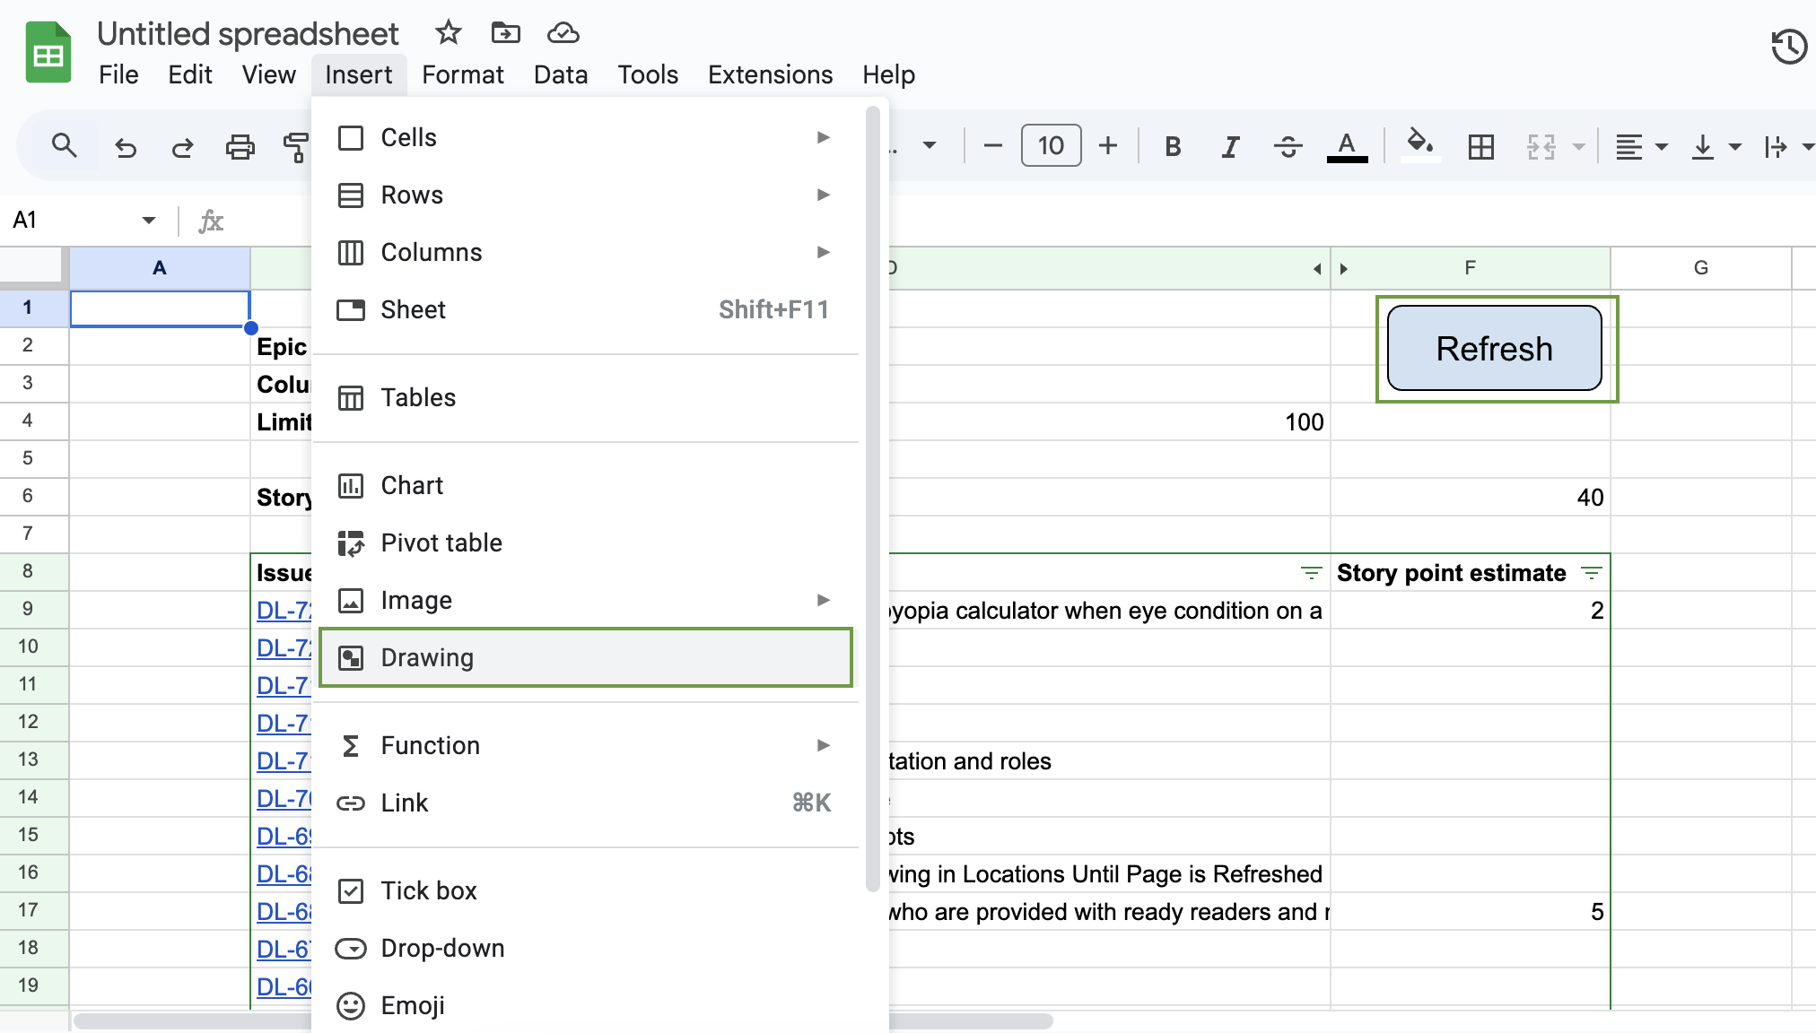Click the strikethrough formatting icon

click(x=1288, y=147)
